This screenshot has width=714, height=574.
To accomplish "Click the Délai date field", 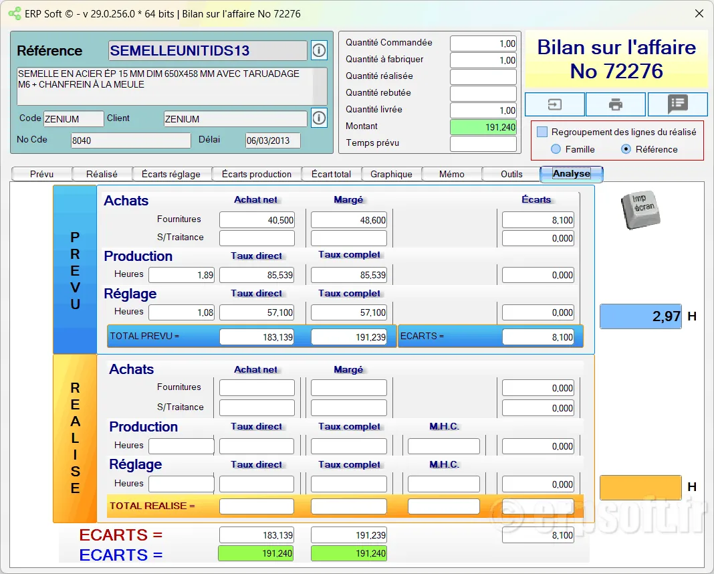I will (x=273, y=140).
